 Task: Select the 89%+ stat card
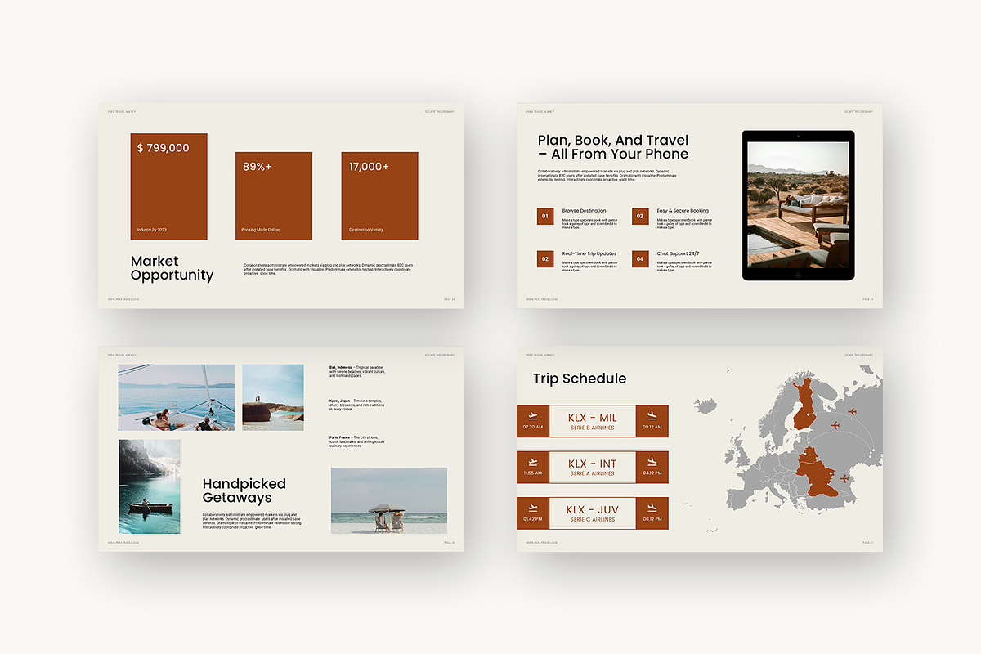pos(274,196)
